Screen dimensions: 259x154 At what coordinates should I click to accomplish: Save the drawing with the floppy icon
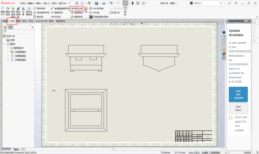click(x=97, y=3)
